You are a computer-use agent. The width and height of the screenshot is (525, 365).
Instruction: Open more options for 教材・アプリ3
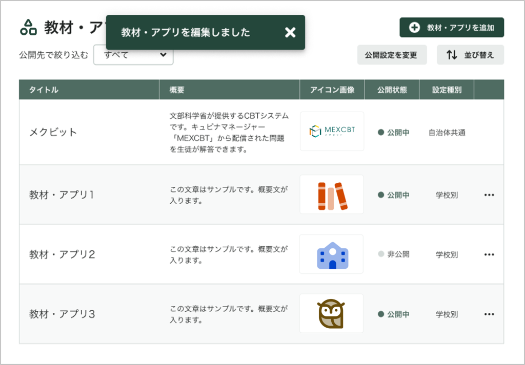point(489,314)
